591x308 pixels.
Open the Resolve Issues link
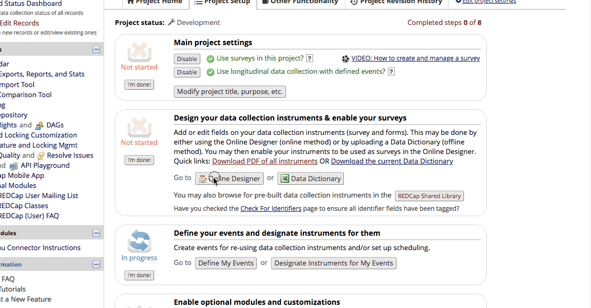click(70, 156)
